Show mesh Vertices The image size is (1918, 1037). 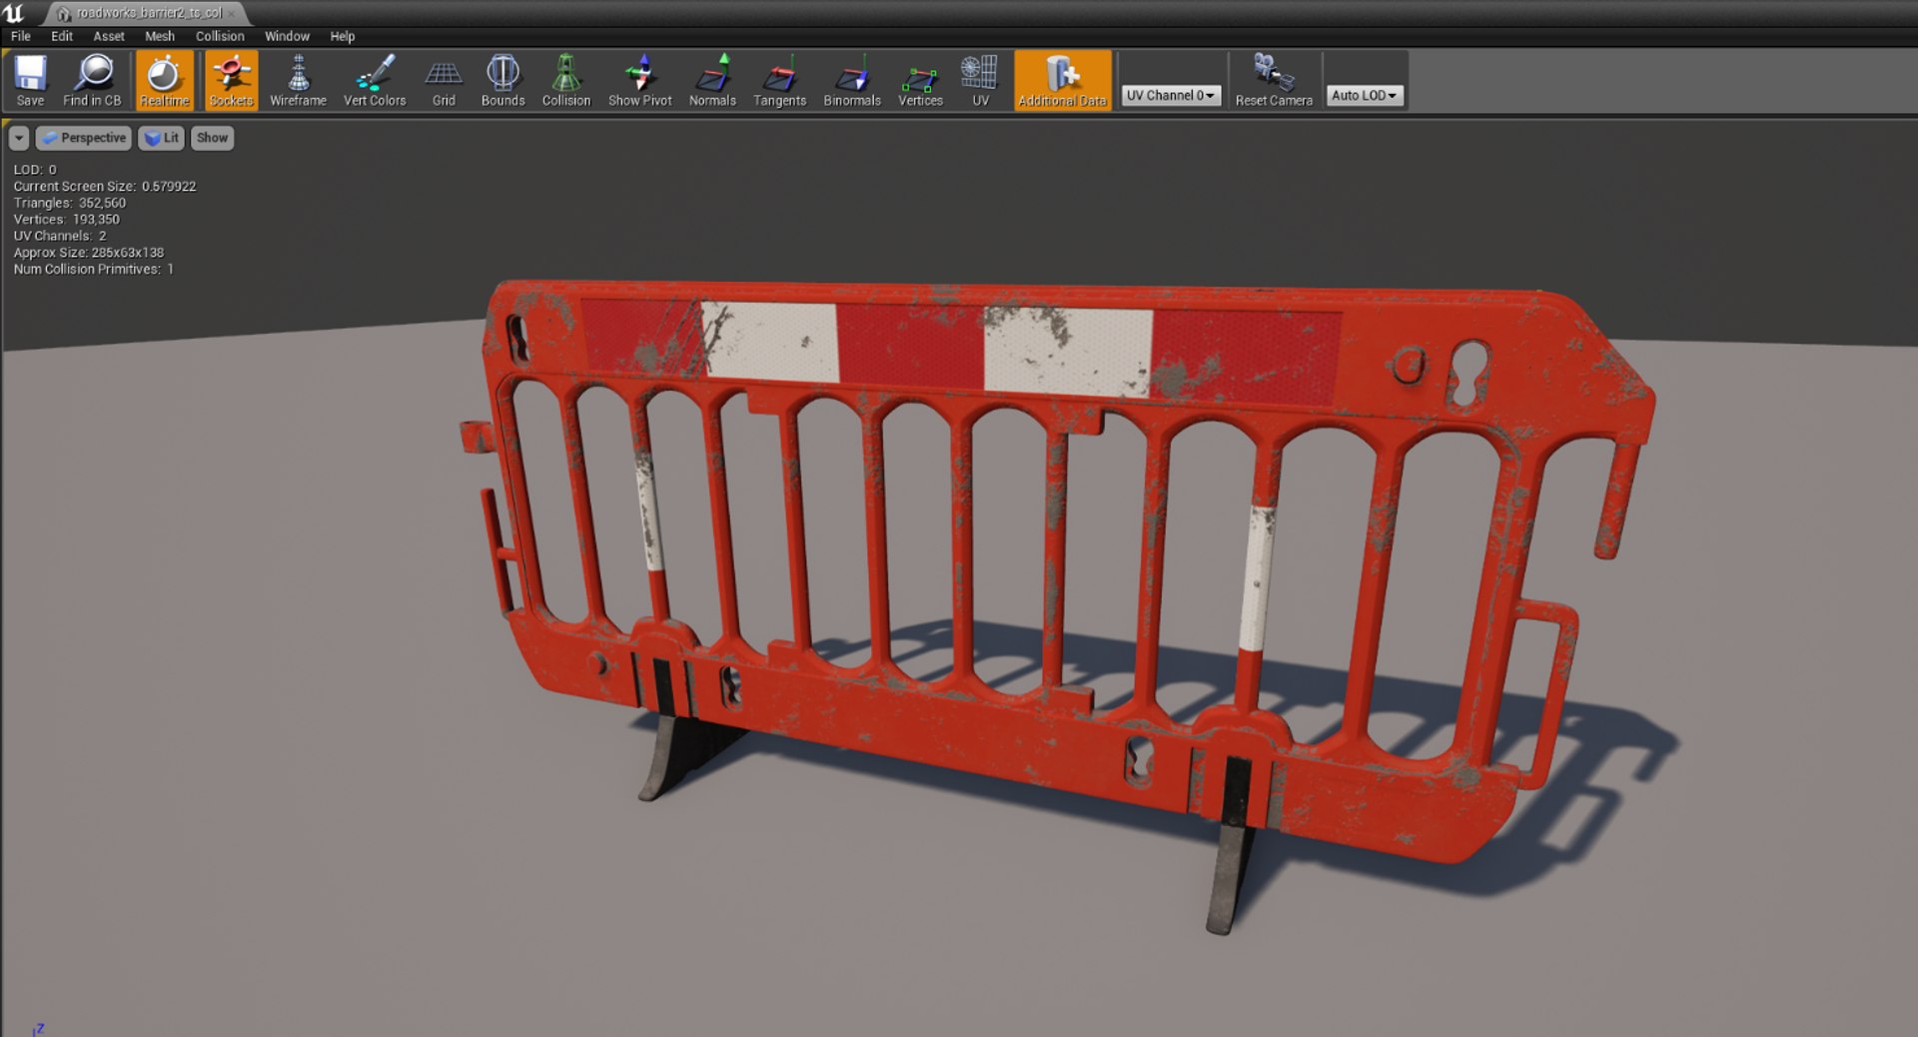click(920, 81)
